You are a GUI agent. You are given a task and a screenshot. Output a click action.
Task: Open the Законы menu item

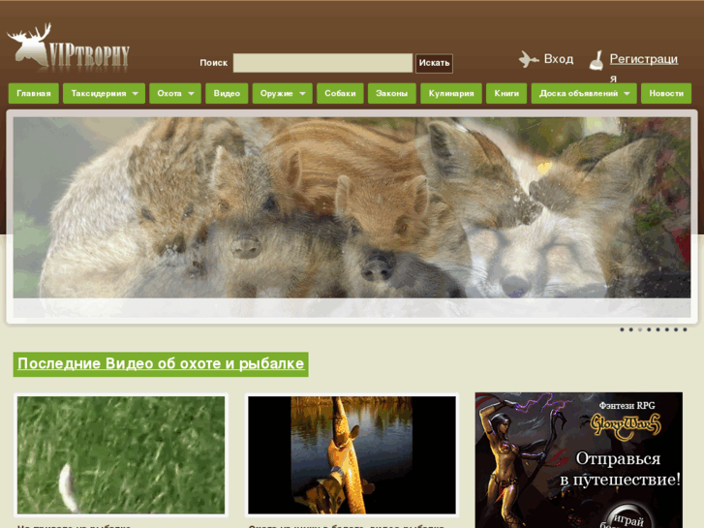coord(391,93)
